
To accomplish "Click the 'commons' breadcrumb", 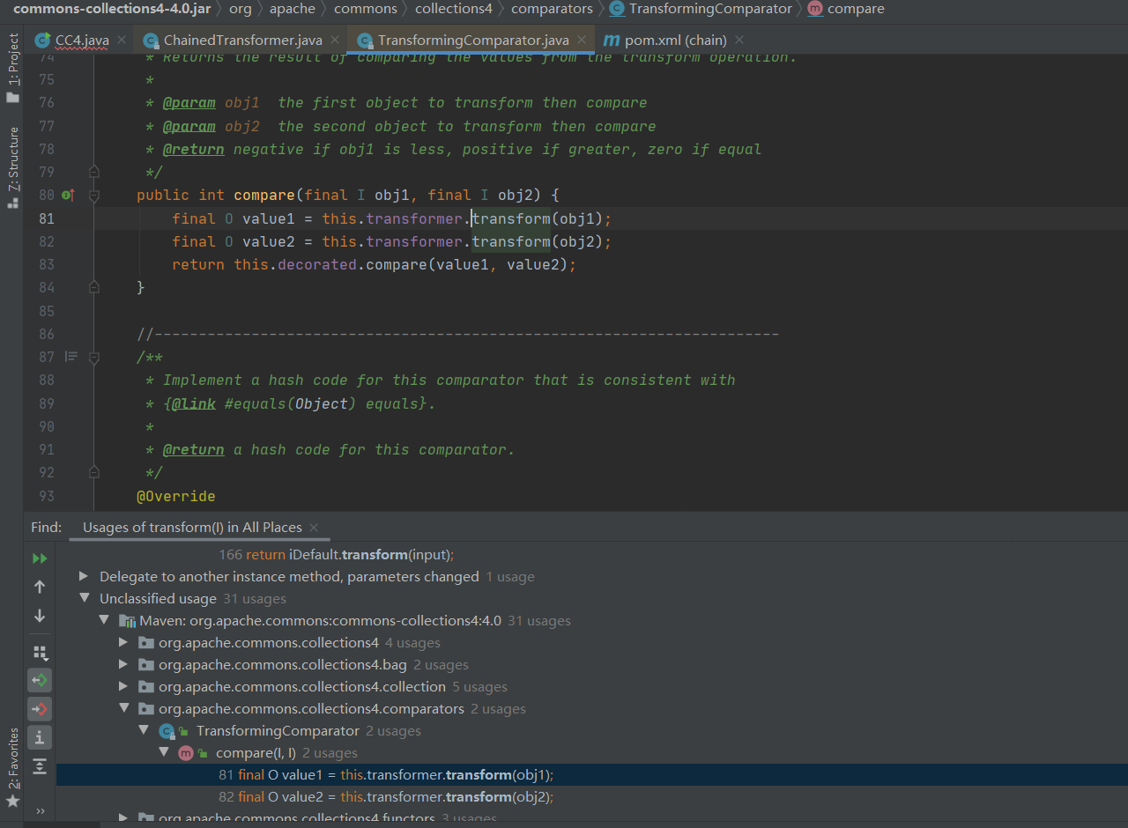I will [x=365, y=9].
